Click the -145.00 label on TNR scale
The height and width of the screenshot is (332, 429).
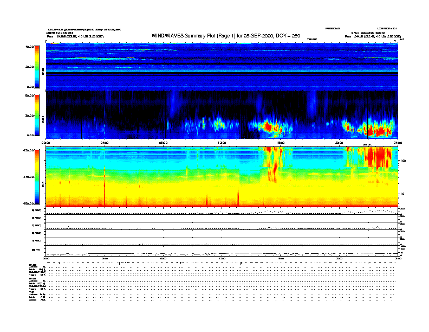(x=29, y=177)
